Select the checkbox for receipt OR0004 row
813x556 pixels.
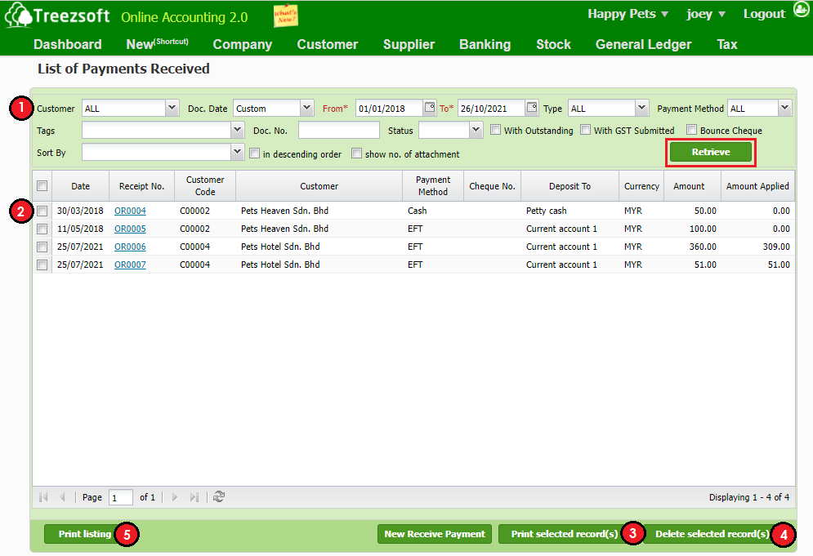[x=42, y=211]
